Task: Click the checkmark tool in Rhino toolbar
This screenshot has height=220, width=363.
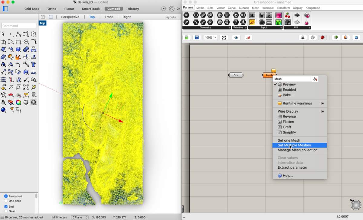Action: point(26,80)
